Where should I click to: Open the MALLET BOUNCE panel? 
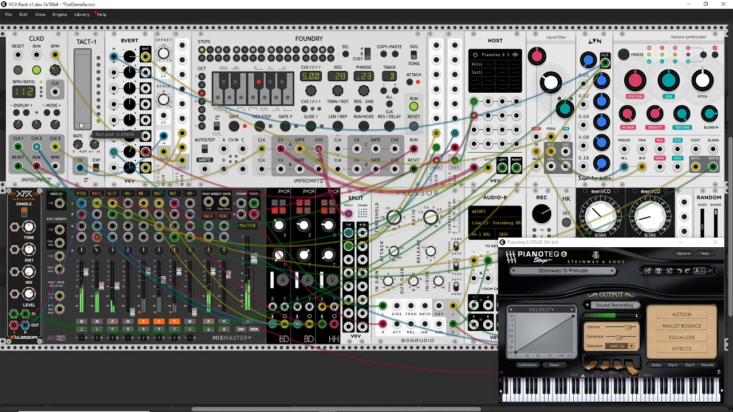coord(681,326)
